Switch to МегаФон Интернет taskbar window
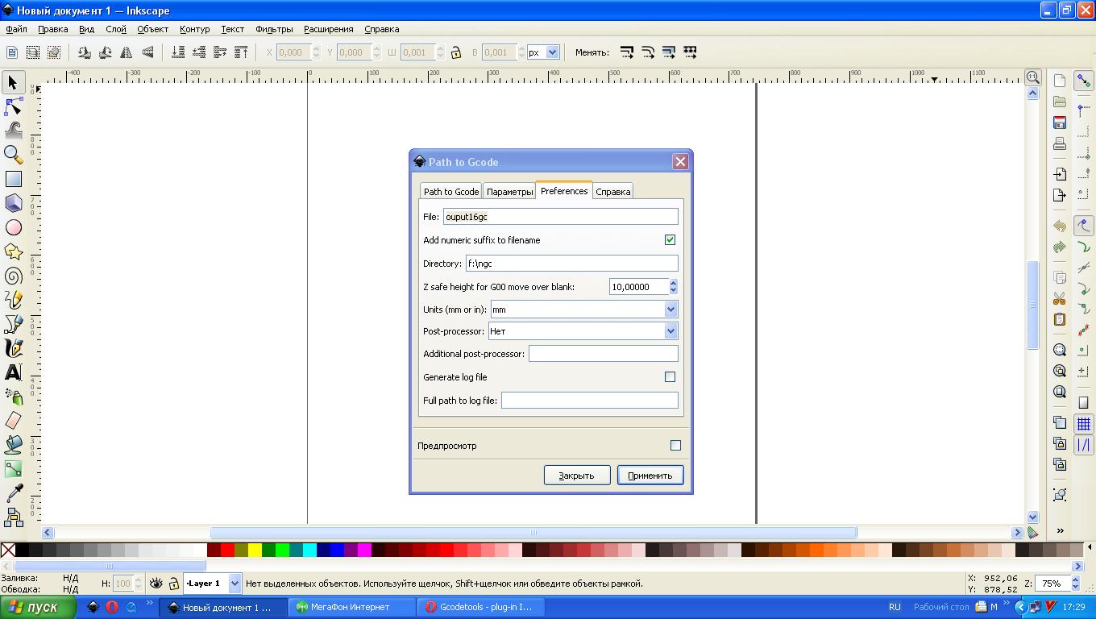 (x=351, y=607)
